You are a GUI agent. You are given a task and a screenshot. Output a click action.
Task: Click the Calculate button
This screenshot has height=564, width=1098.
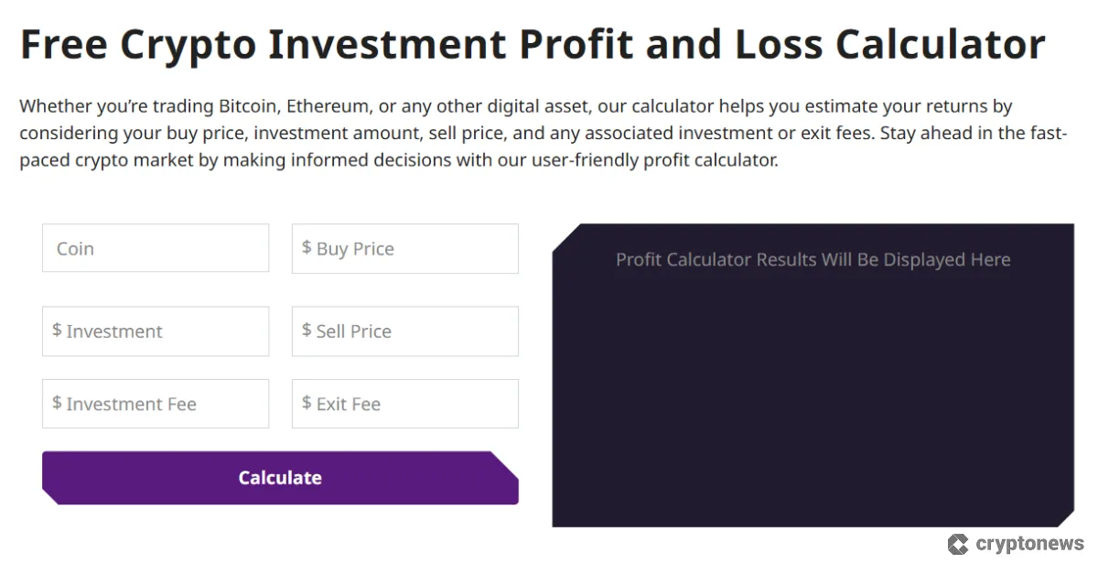[279, 477]
